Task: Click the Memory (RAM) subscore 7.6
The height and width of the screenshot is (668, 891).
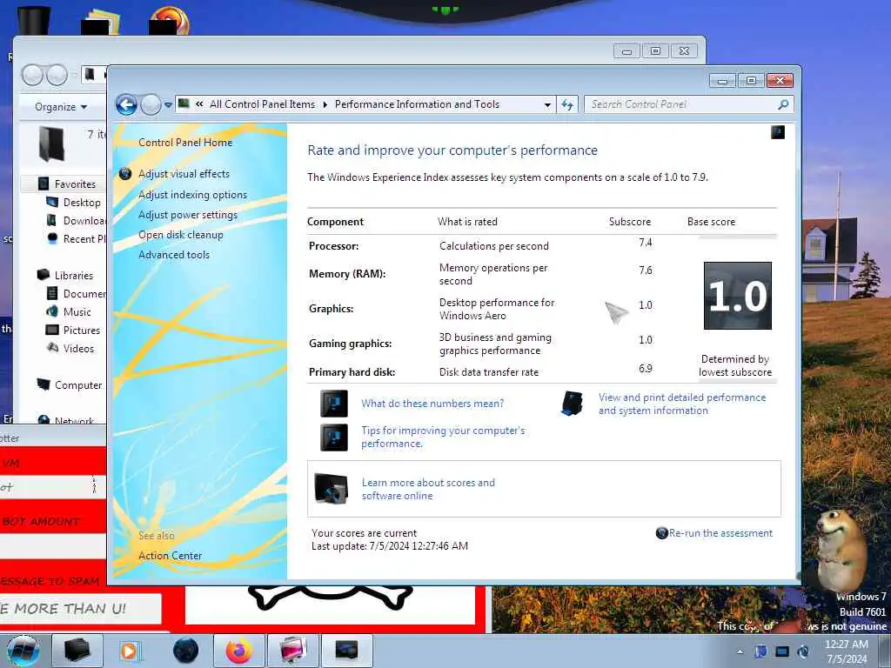Action: point(646,271)
